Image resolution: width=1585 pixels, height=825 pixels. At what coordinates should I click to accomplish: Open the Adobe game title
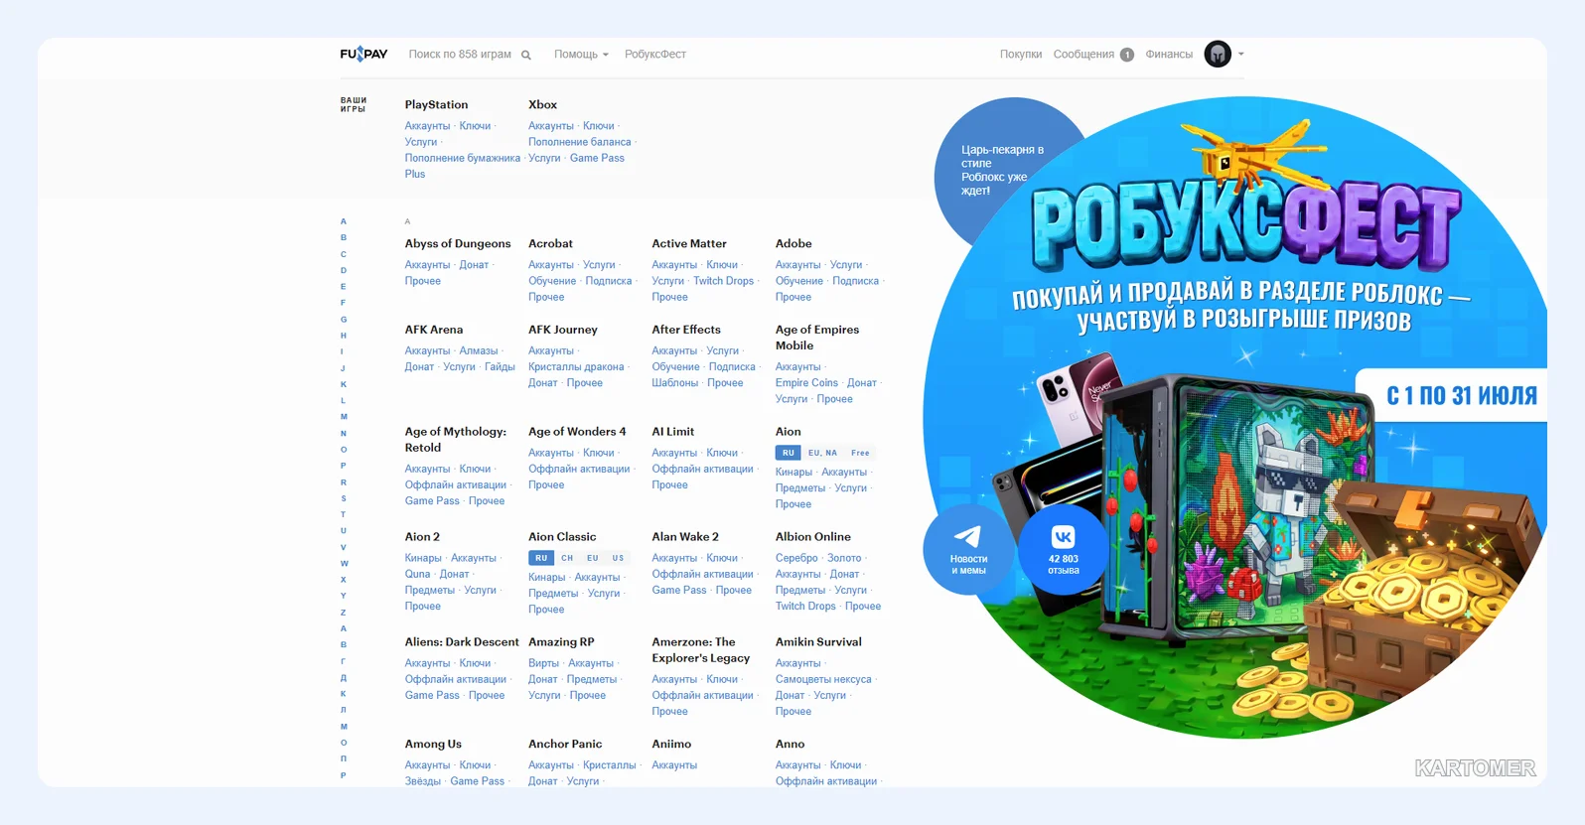click(x=793, y=243)
